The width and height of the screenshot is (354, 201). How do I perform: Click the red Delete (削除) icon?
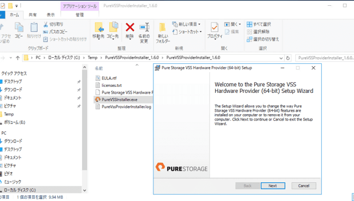click(x=130, y=31)
